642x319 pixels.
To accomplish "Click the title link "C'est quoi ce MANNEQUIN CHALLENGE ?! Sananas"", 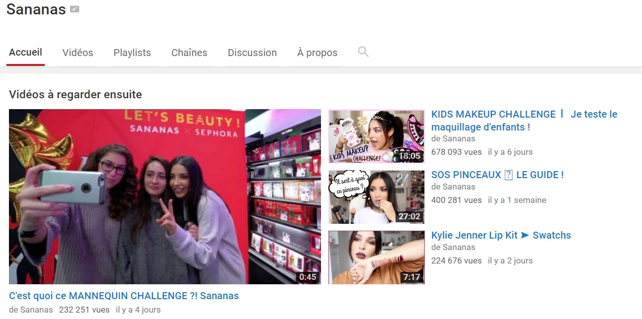I will [124, 296].
